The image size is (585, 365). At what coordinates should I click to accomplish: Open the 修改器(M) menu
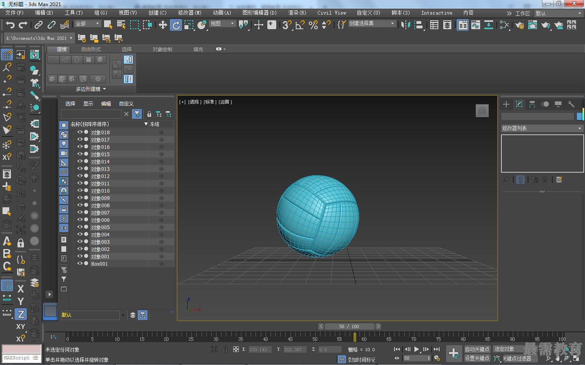(189, 13)
